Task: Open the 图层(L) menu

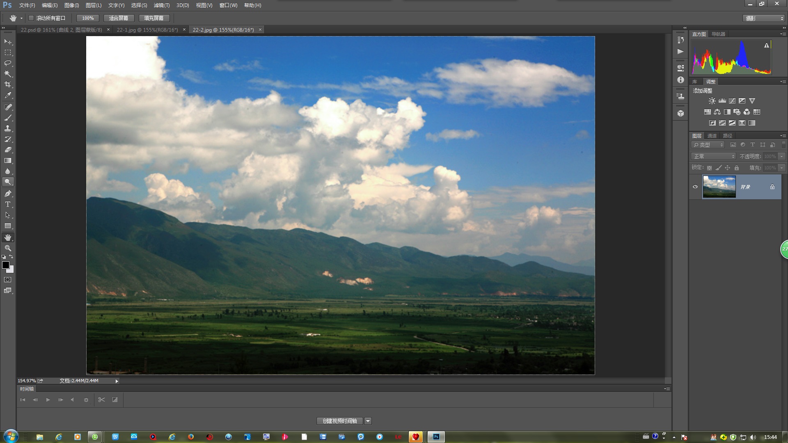Action: [94, 5]
